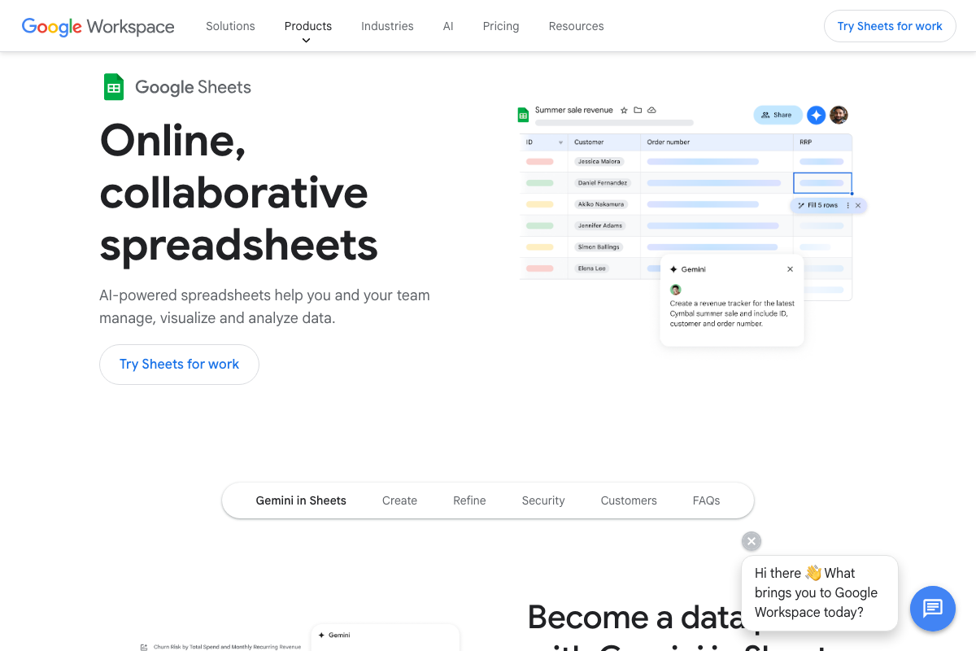Click the folder icon beside Summer sale revenue
This screenshot has width=976, height=651.
click(x=638, y=110)
